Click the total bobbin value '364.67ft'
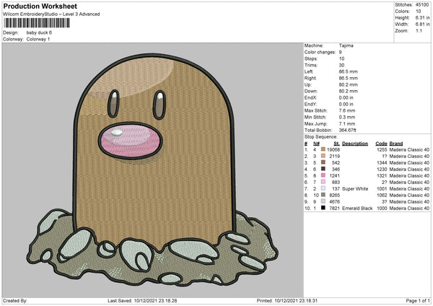This screenshot has height=306, width=433. [x=348, y=131]
